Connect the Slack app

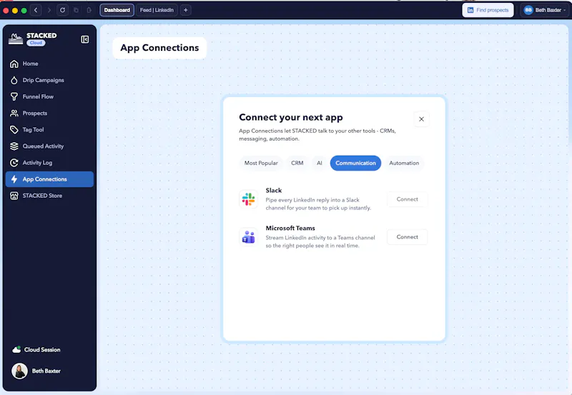point(407,199)
